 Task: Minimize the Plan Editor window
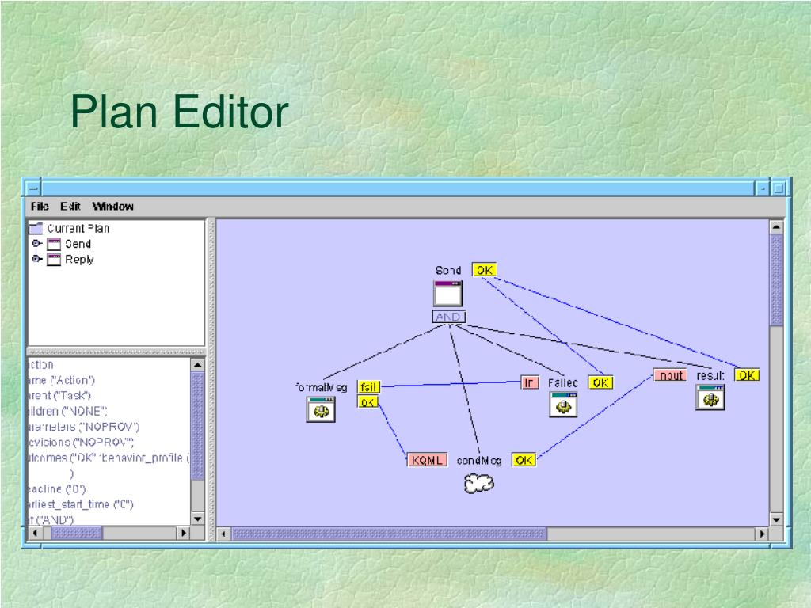tap(762, 188)
